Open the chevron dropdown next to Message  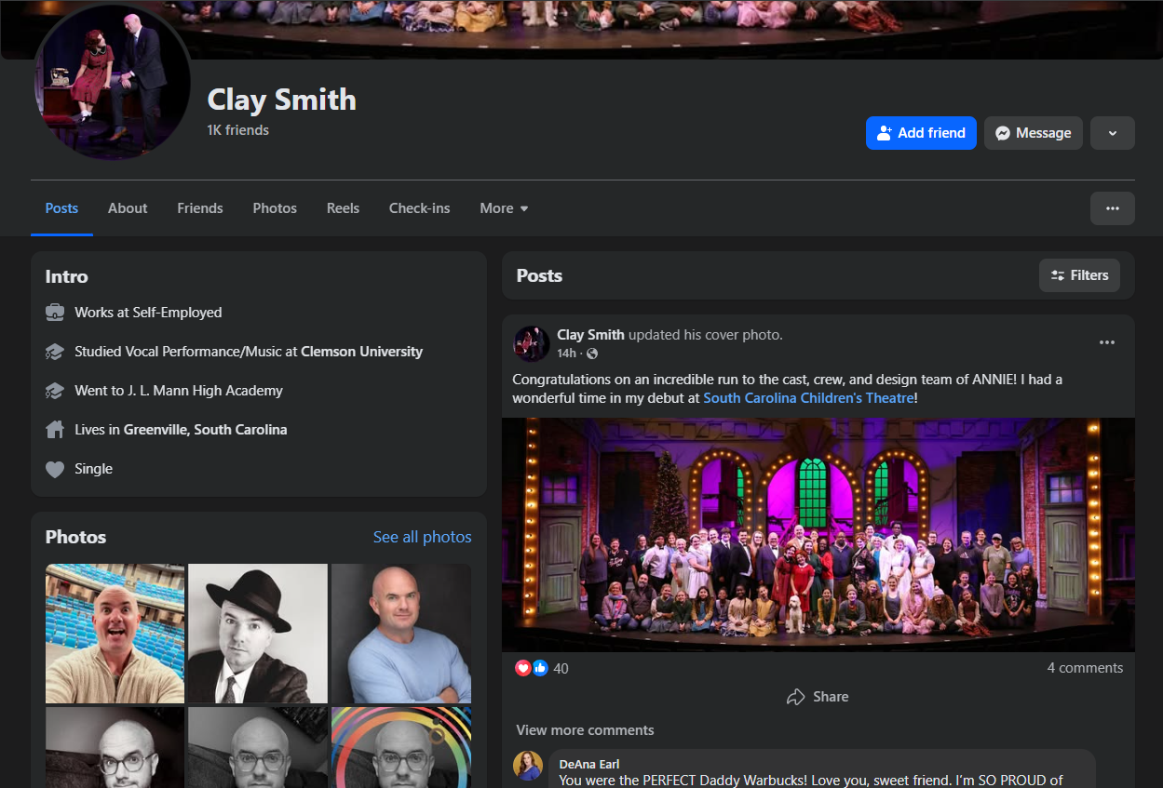(x=1113, y=132)
